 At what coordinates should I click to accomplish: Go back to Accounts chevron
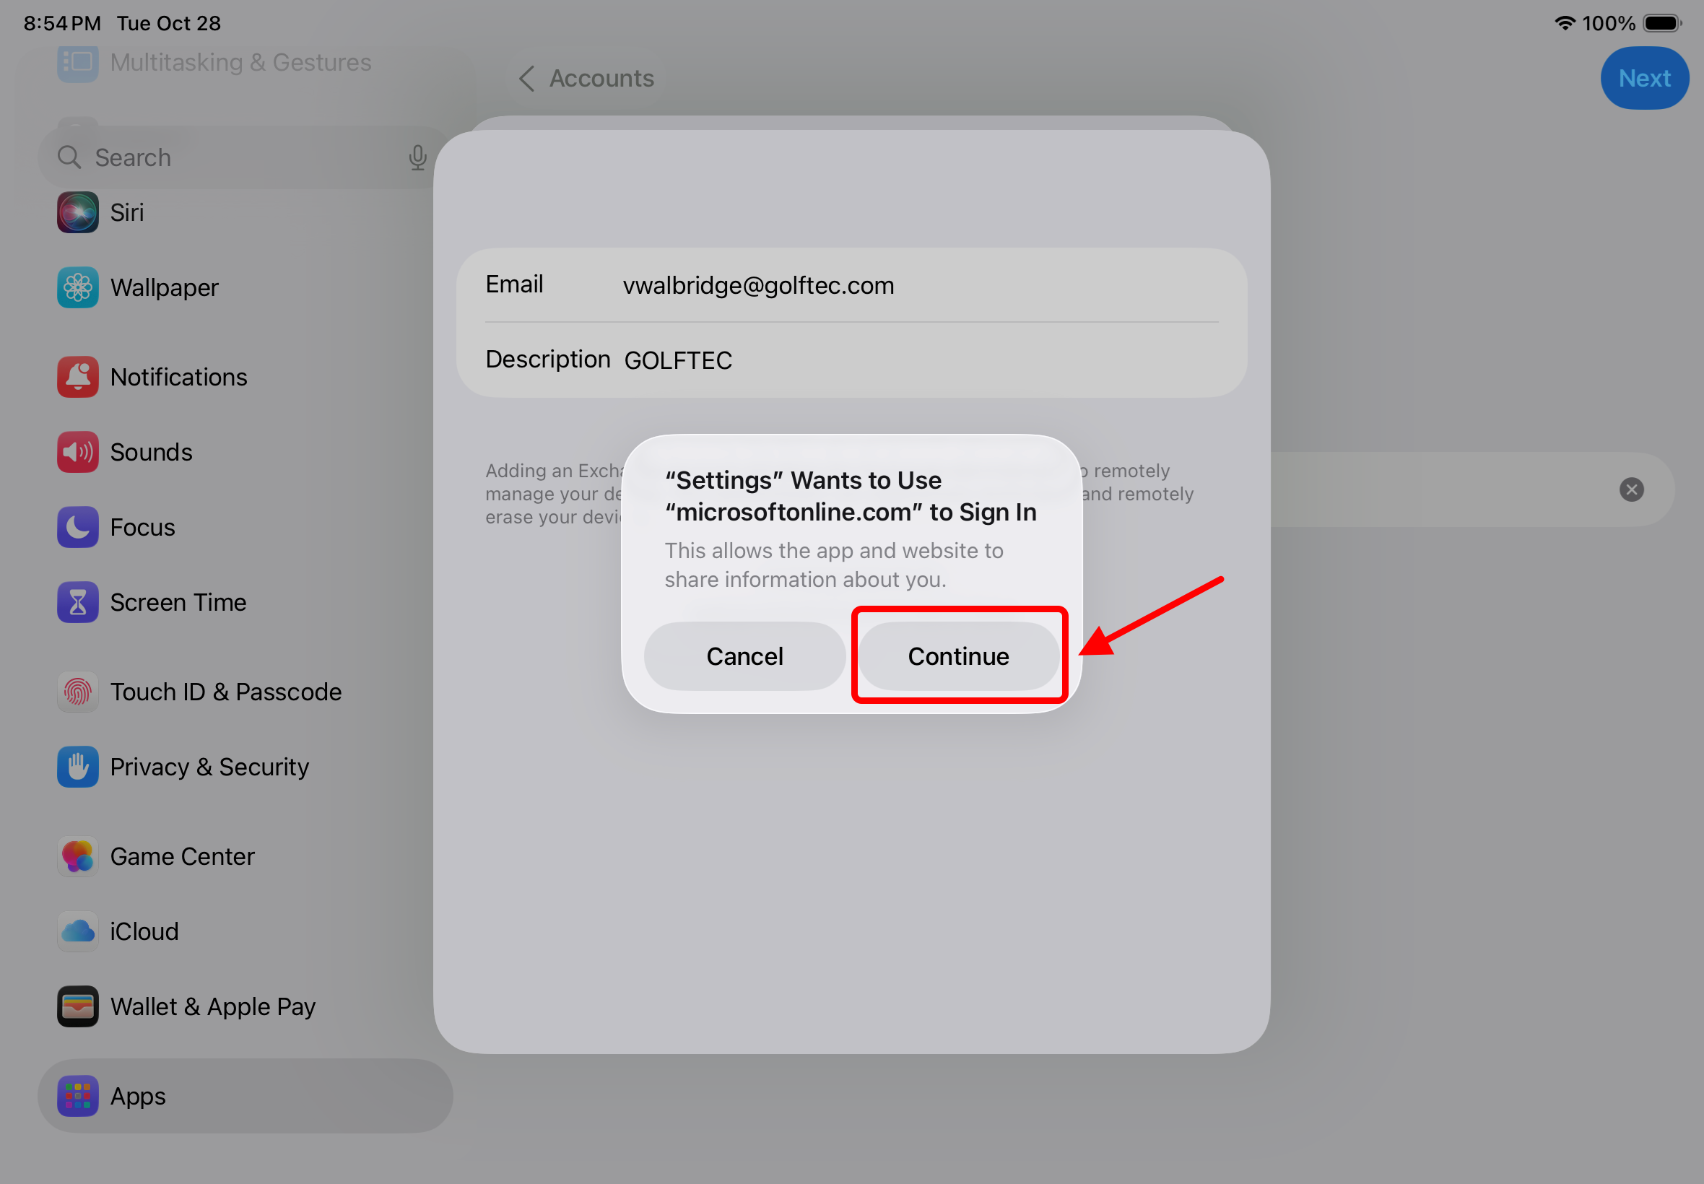pos(526,79)
